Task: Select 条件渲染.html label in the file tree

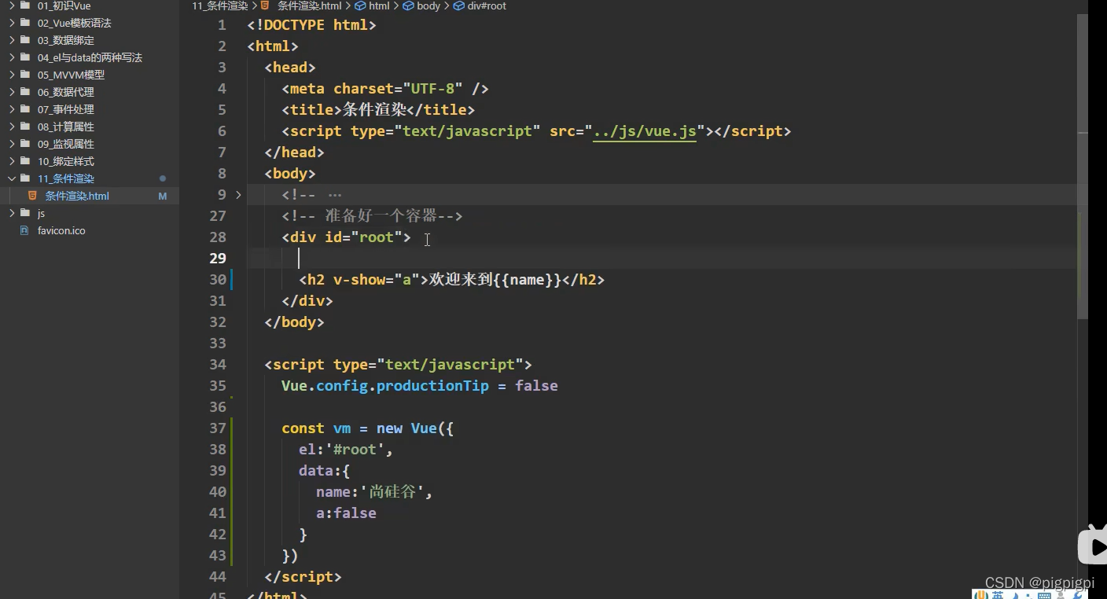Action: click(77, 196)
